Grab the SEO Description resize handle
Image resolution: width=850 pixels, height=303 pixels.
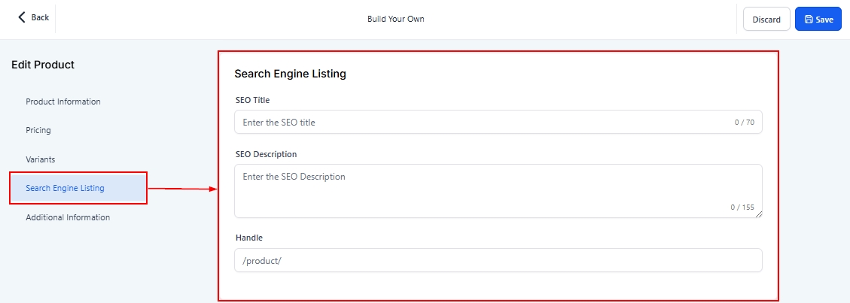click(x=758, y=214)
